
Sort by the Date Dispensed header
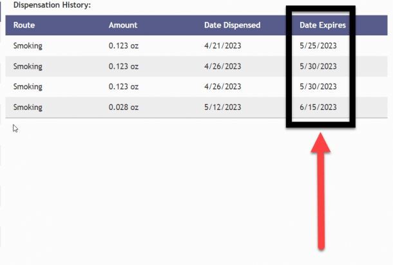[233, 25]
